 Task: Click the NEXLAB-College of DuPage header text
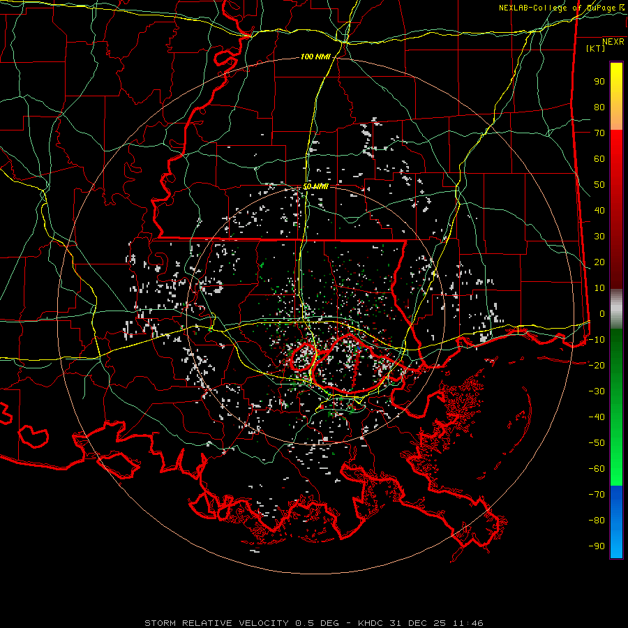coord(557,8)
